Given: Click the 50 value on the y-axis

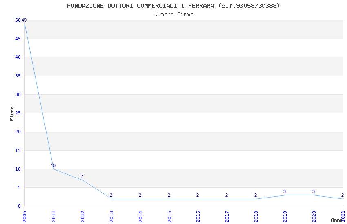Looking at the screenshot, I should (18, 20).
